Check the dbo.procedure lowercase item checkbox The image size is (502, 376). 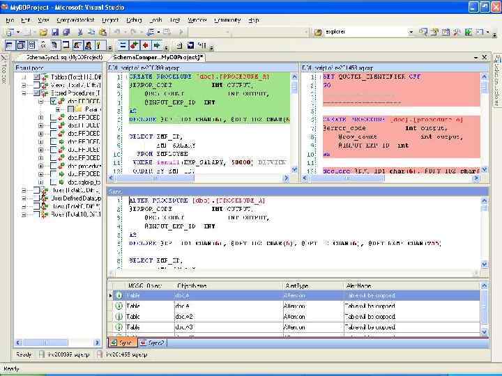(x=54, y=166)
